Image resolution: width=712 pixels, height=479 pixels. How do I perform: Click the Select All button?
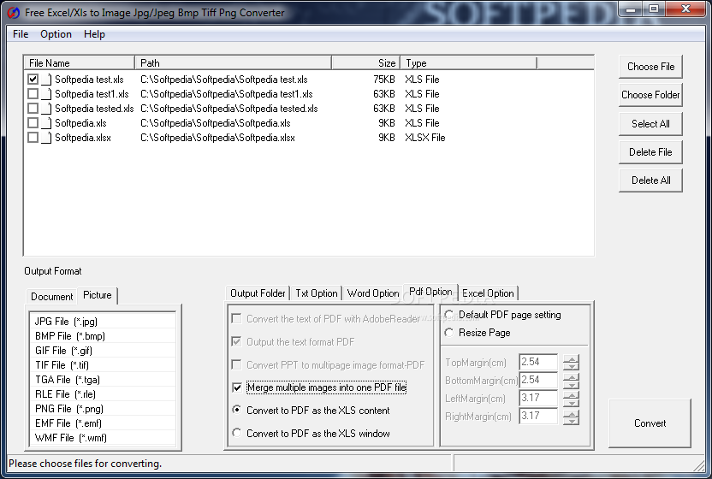coord(650,124)
